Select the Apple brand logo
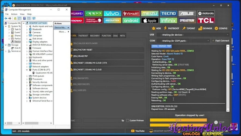The height and width of the screenshot is (136, 241). point(150,20)
